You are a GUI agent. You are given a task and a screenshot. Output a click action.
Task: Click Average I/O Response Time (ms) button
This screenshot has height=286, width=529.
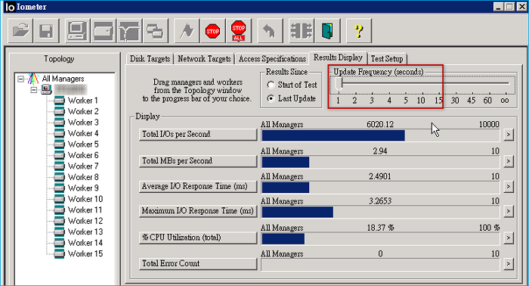pos(198,186)
